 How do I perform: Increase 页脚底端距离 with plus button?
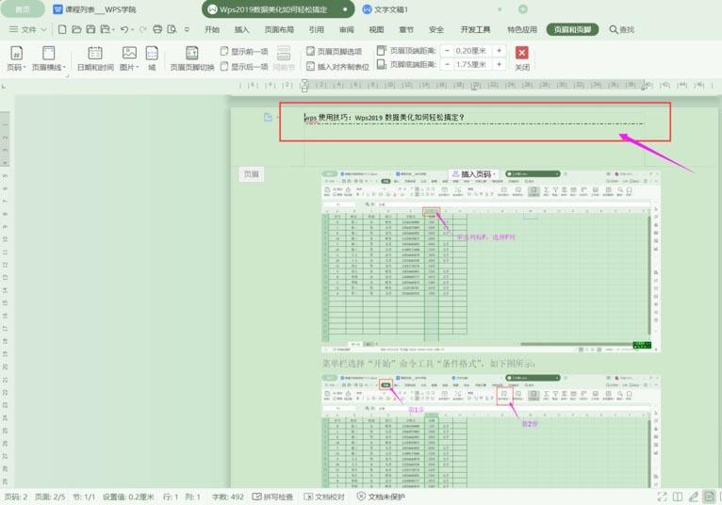pos(500,64)
